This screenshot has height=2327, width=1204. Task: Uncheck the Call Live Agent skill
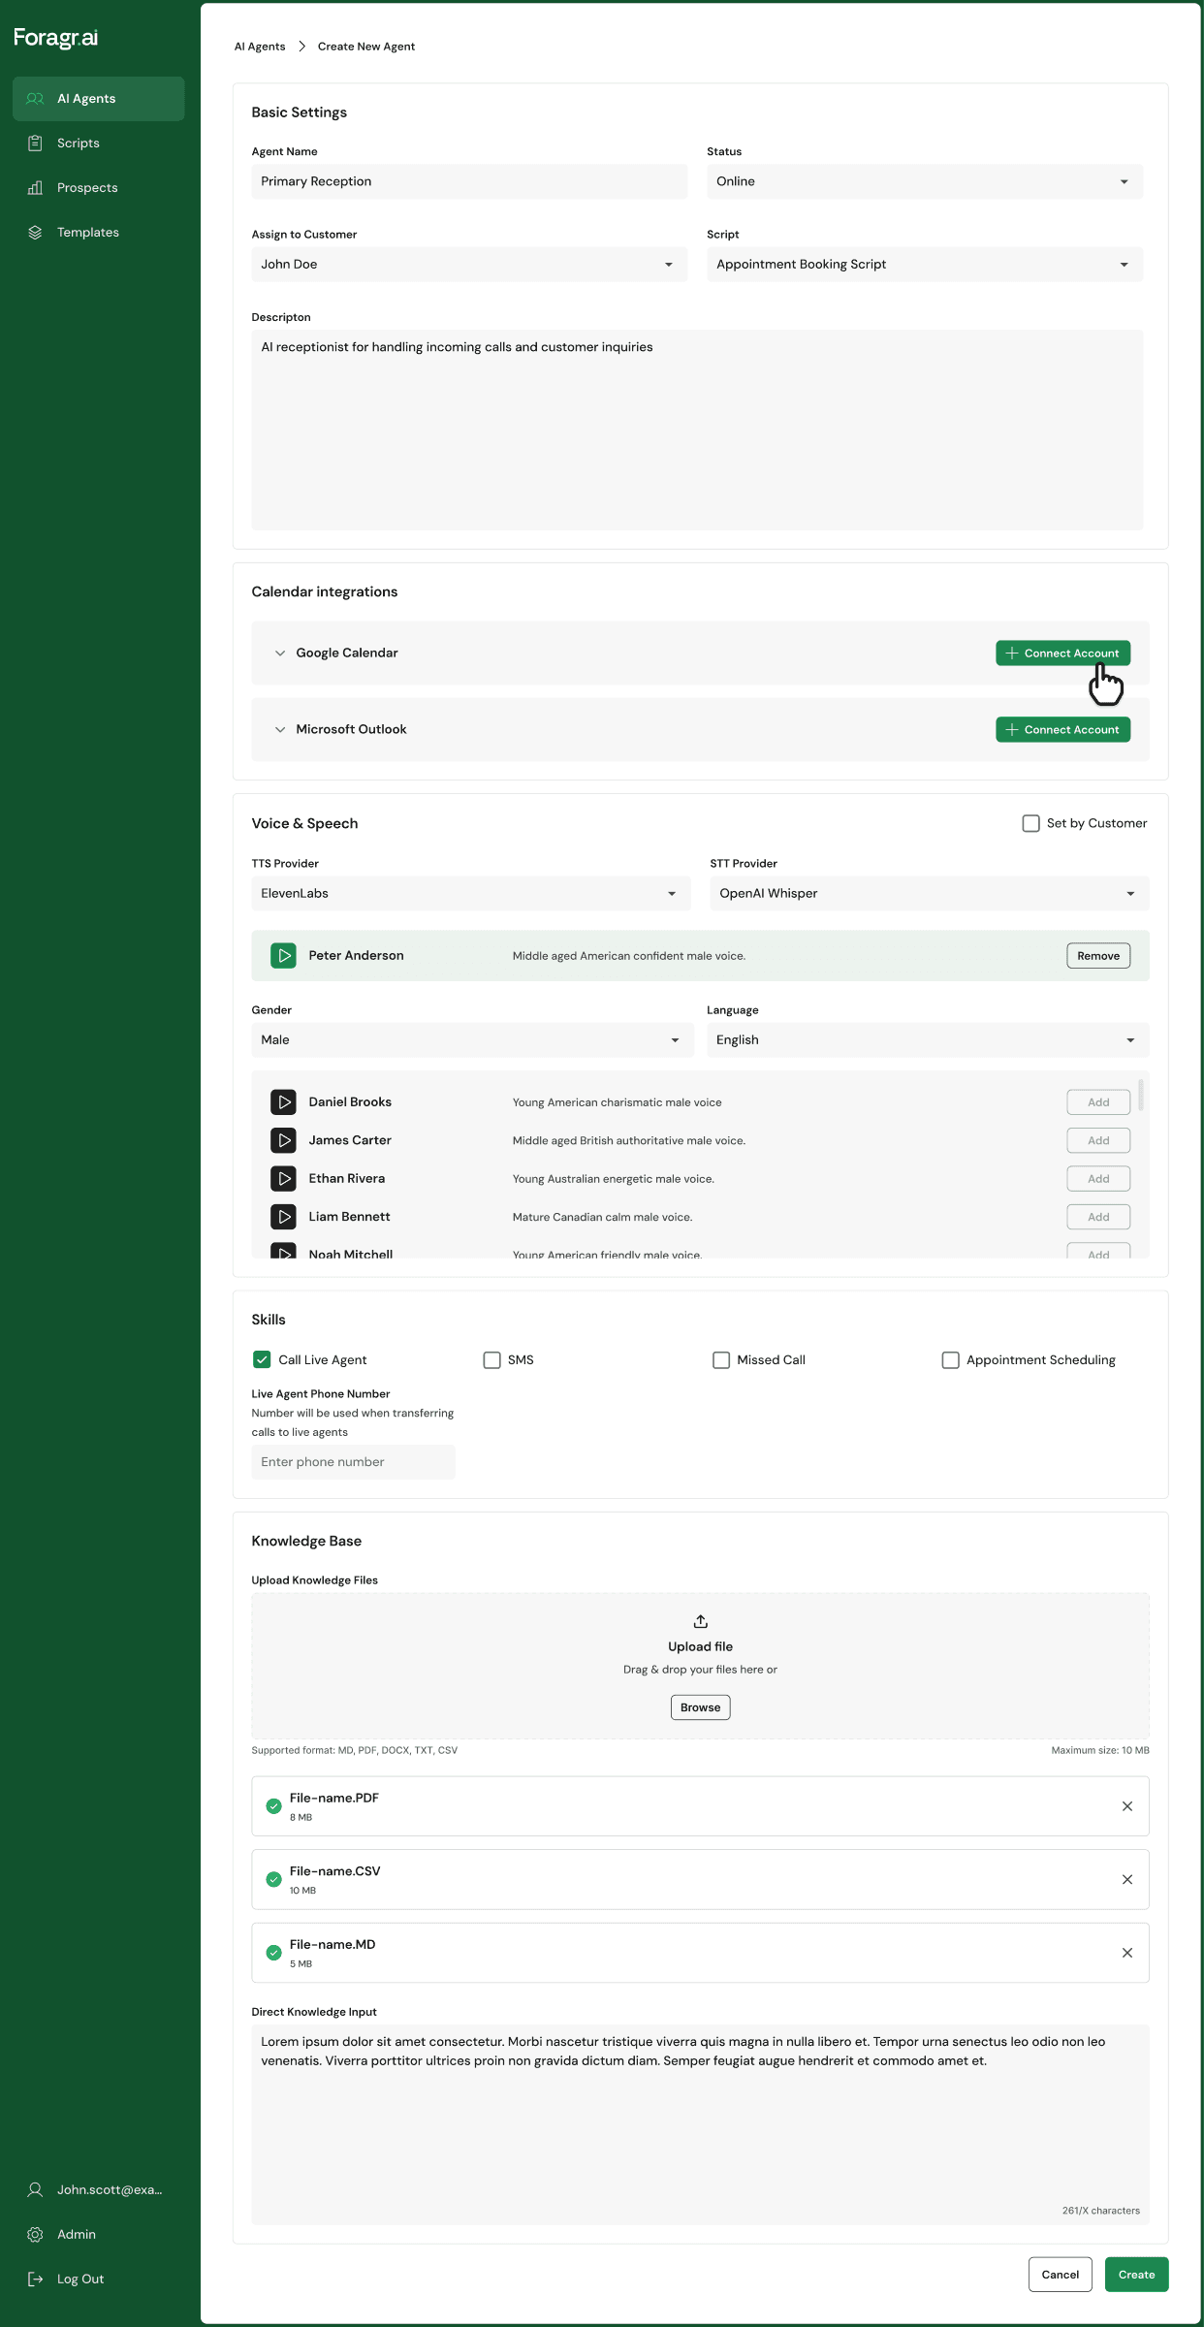(262, 1359)
